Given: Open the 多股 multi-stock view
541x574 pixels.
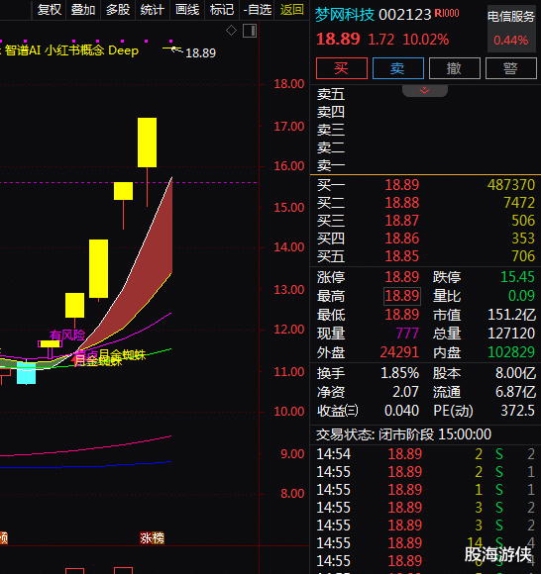Looking at the screenshot, I should tap(118, 10).
